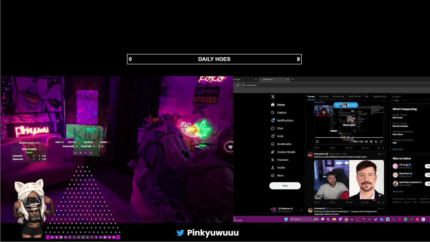
Task: Repost the first post
Action: [332, 148]
